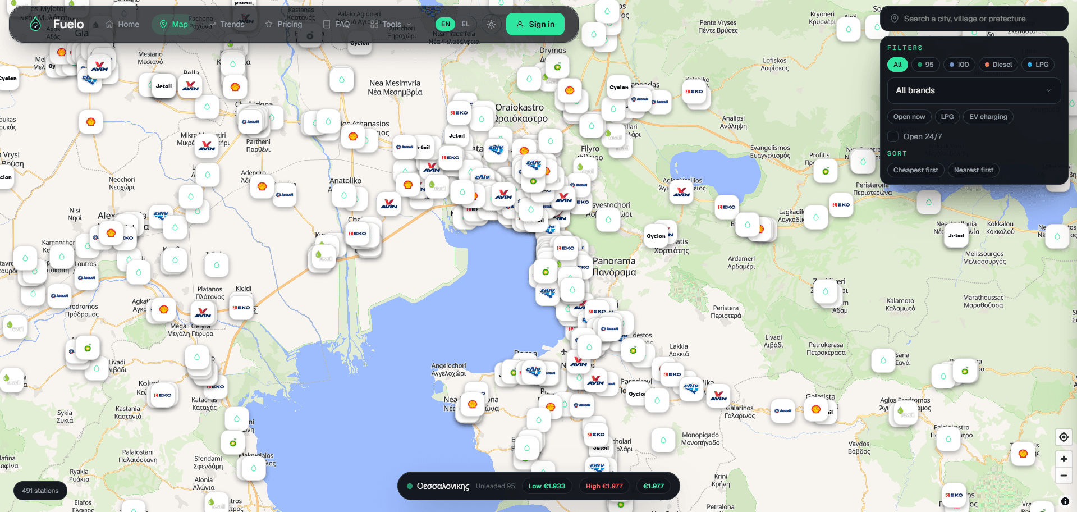Select the Avin marker near Agios Vasilios
Viewport: 1077px width, 512px height.
[x=681, y=193]
